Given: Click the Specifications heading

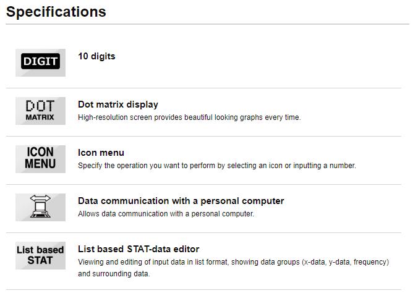Looking at the screenshot, I should (56, 12).
